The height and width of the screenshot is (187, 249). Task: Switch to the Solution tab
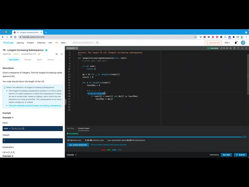(28, 60)
